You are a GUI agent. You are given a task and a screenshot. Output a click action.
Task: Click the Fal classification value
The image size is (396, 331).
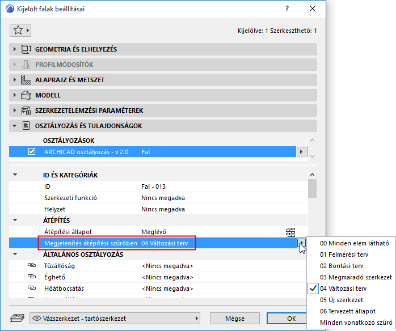pyautogui.click(x=145, y=152)
